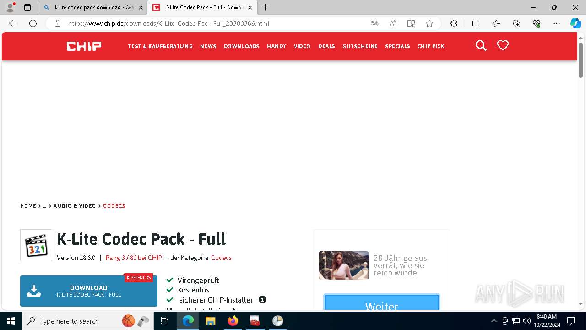Open CHIP Pick menu item
Screen dimensions: 586x330
pos(431,46)
